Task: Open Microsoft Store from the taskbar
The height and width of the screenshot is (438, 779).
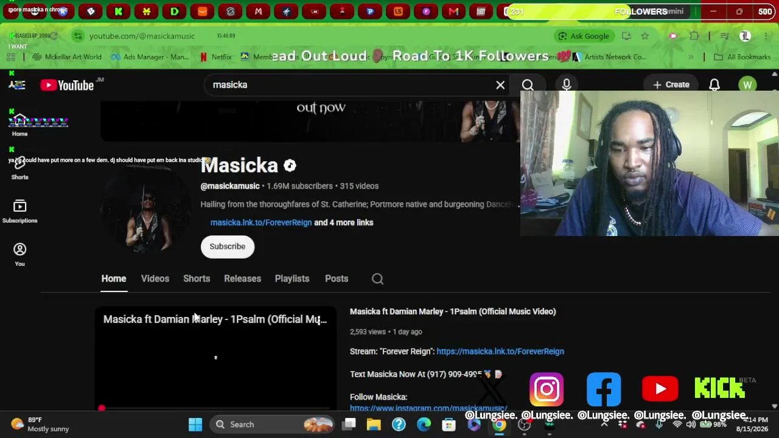Action: 449,425
